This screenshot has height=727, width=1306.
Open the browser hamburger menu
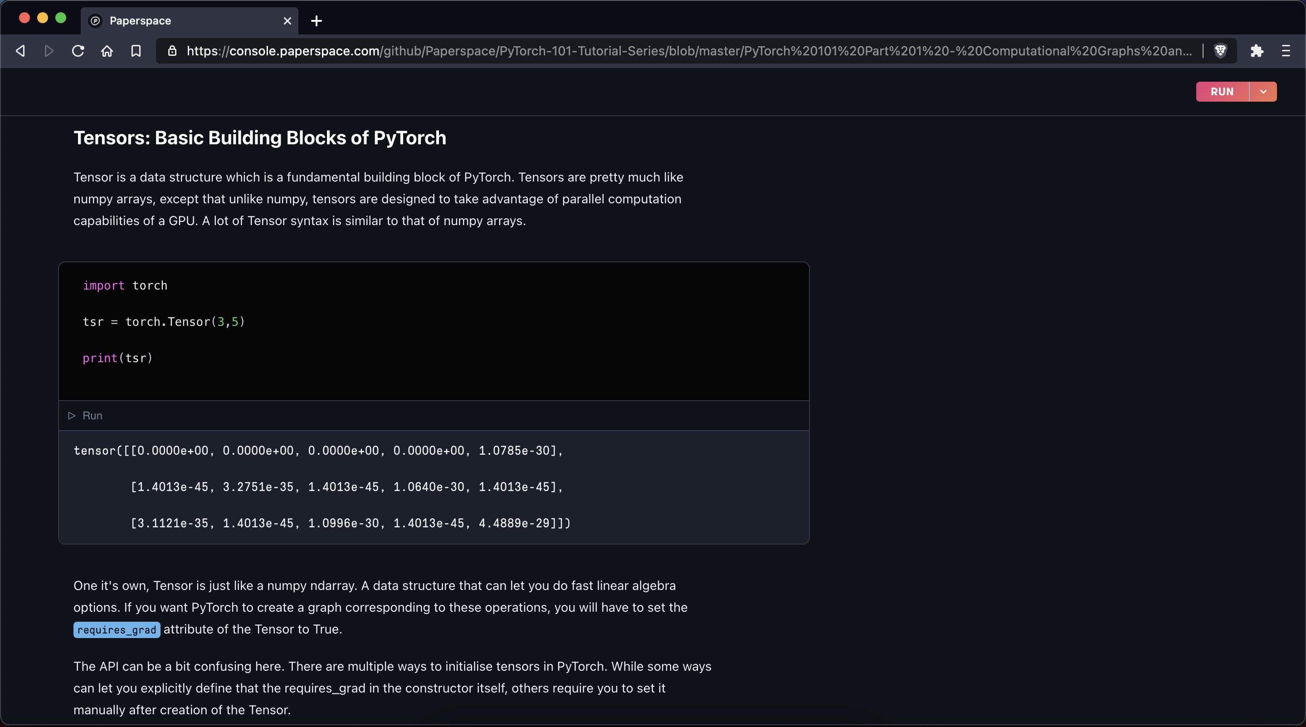[x=1286, y=51]
